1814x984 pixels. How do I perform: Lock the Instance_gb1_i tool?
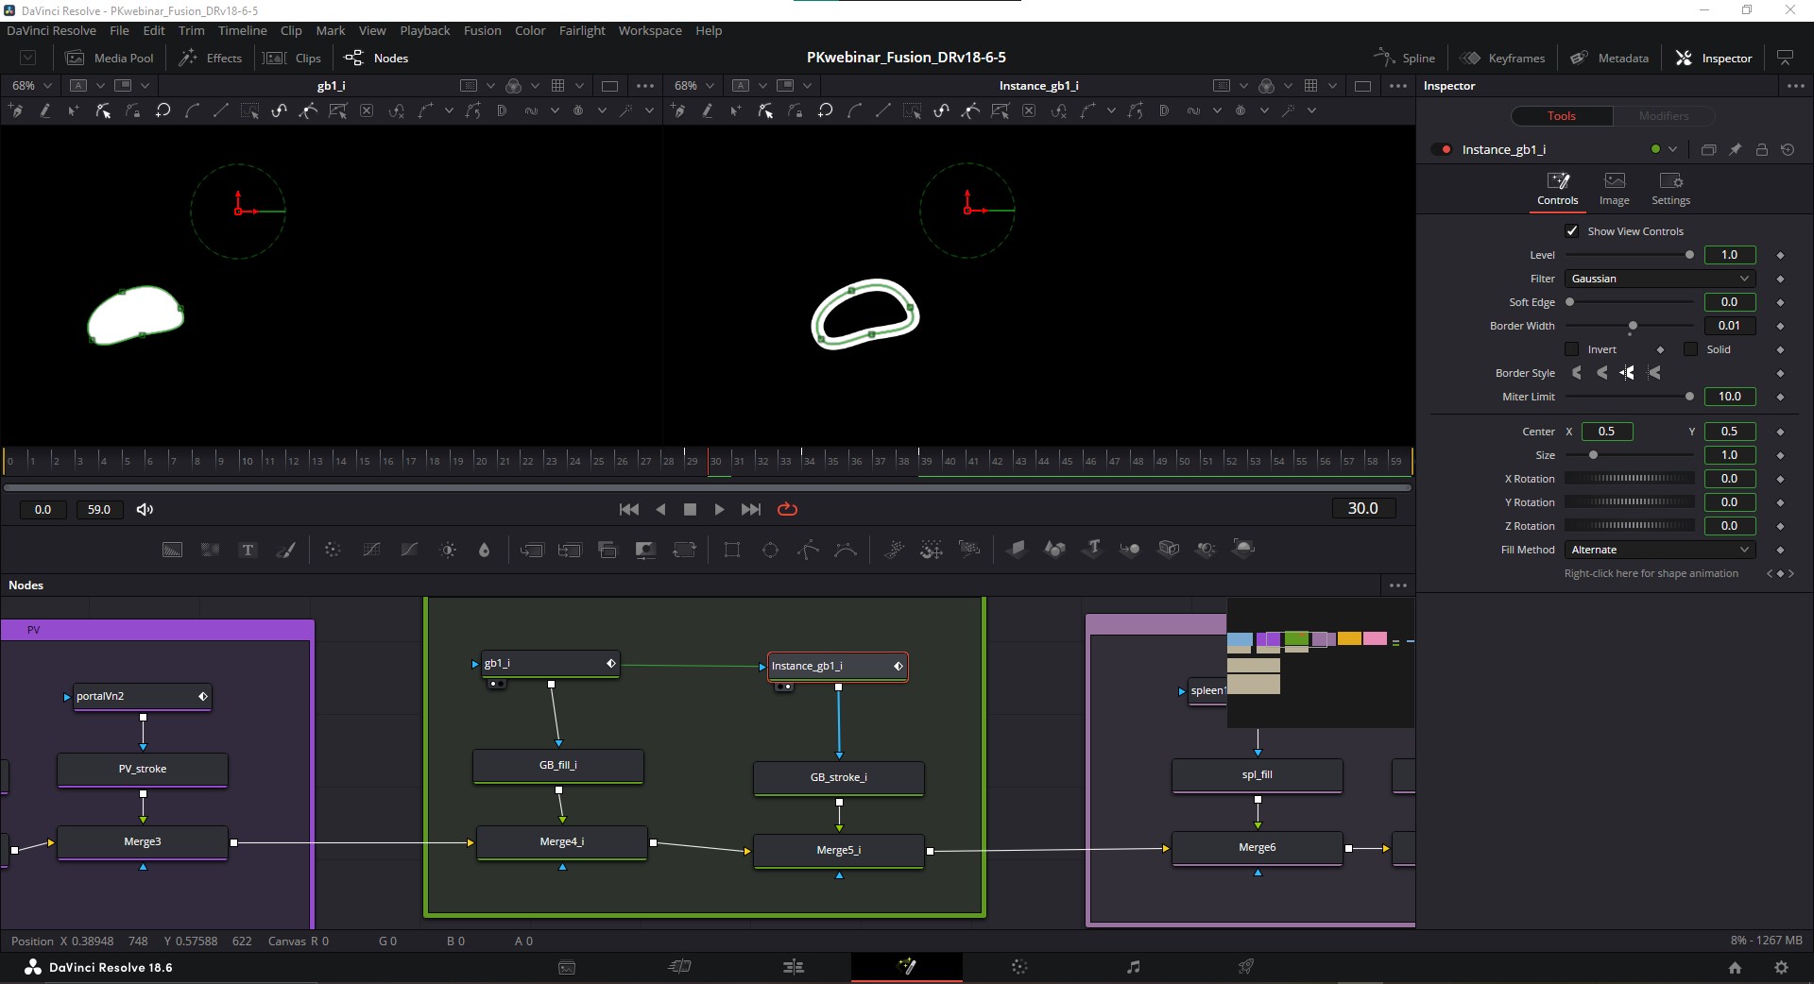pos(1761,149)
